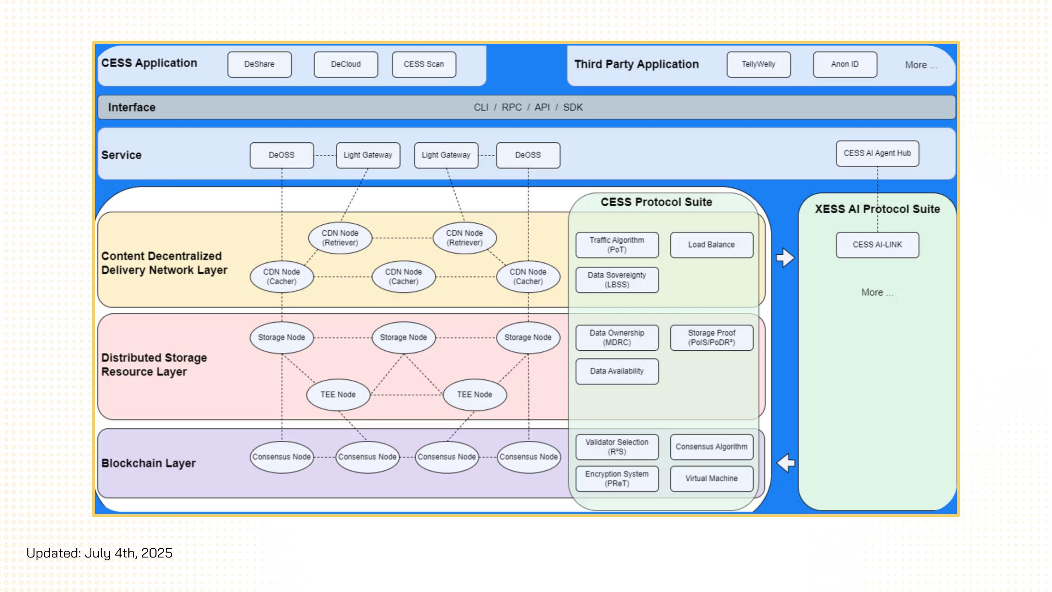Select the DeCloud application box
1052x592 pixels.
[346, 64]
